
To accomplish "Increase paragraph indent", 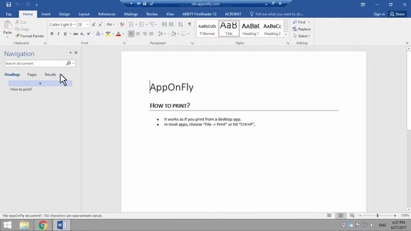I will click(x=171, y=24).
